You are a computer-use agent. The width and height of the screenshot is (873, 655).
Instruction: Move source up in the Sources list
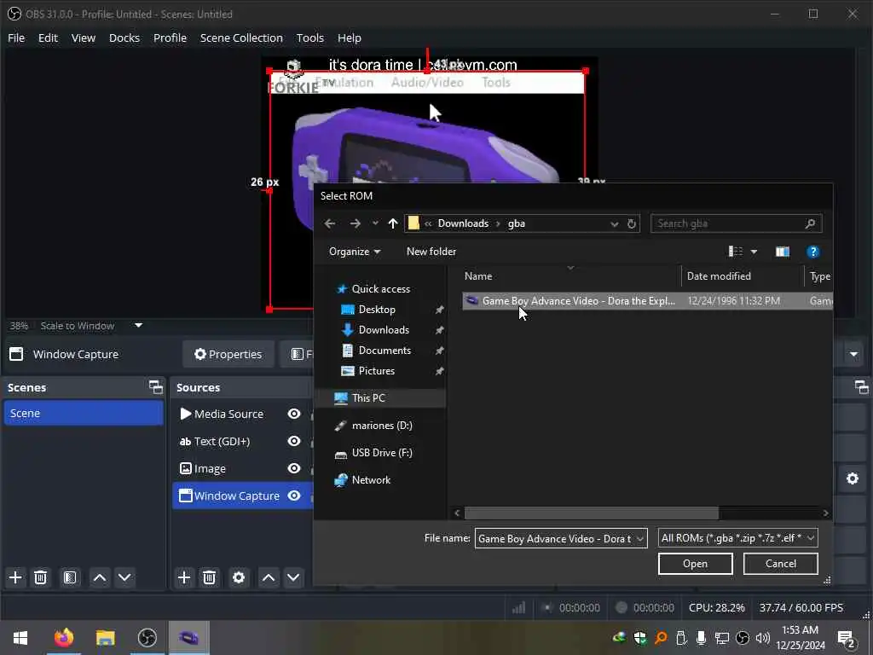[269, 577]
